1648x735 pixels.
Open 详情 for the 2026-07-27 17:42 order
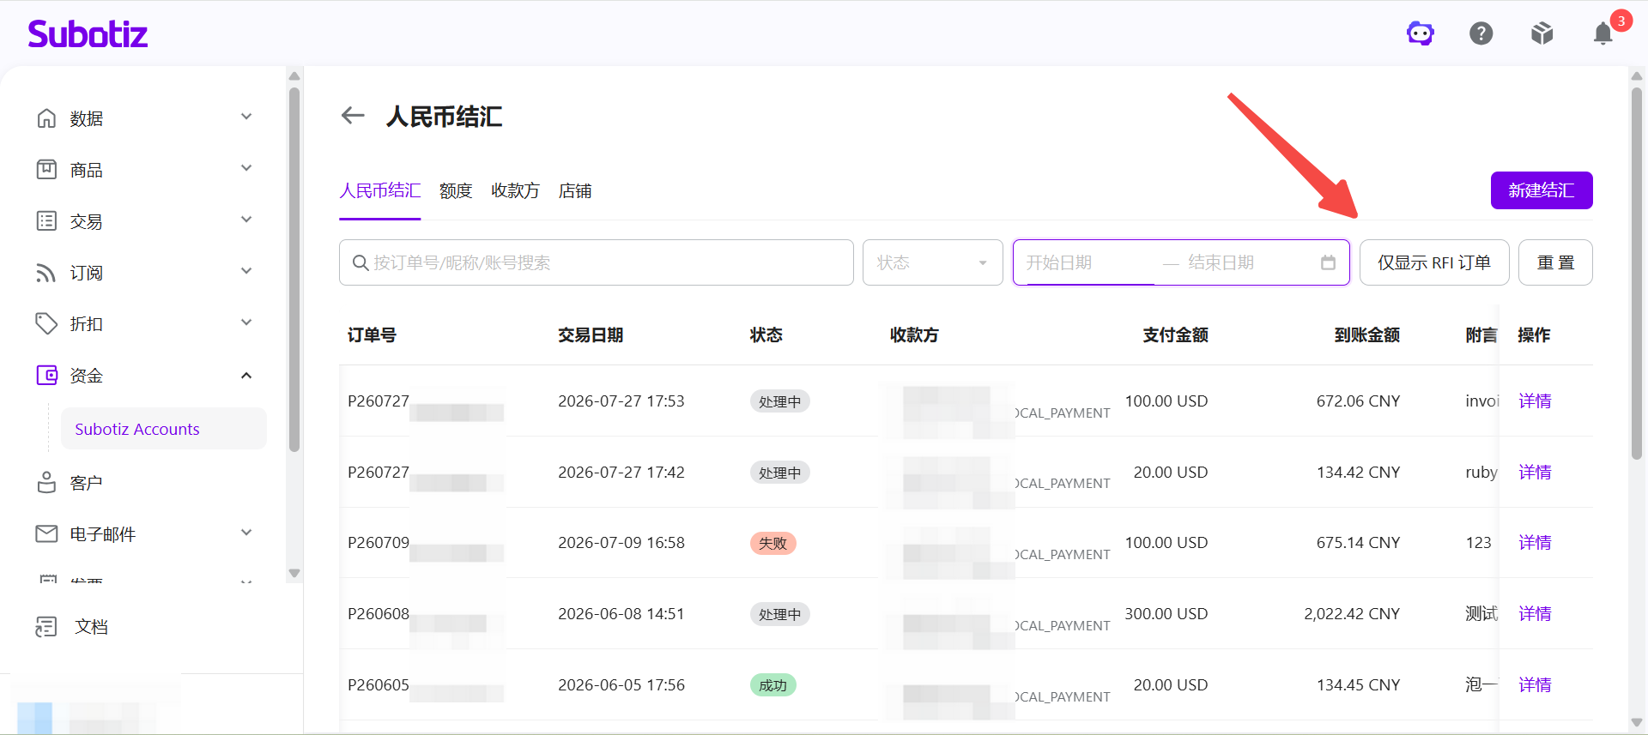tap(1535, 472)
